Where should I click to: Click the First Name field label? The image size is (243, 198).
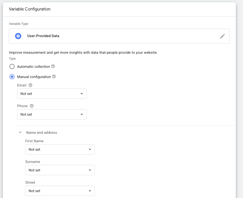[x=34, y=141]
